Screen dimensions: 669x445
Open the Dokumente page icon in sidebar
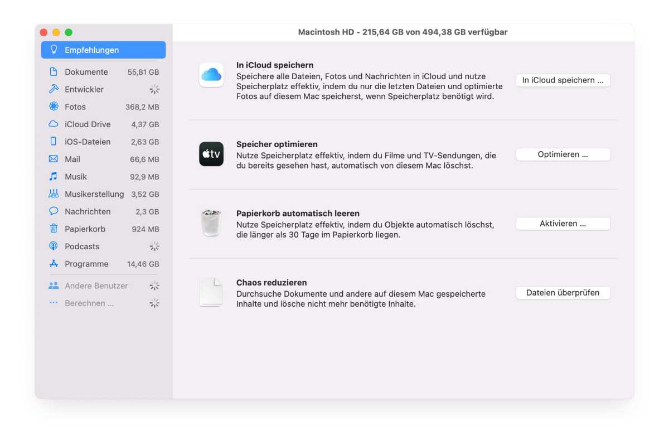point(54,72)
